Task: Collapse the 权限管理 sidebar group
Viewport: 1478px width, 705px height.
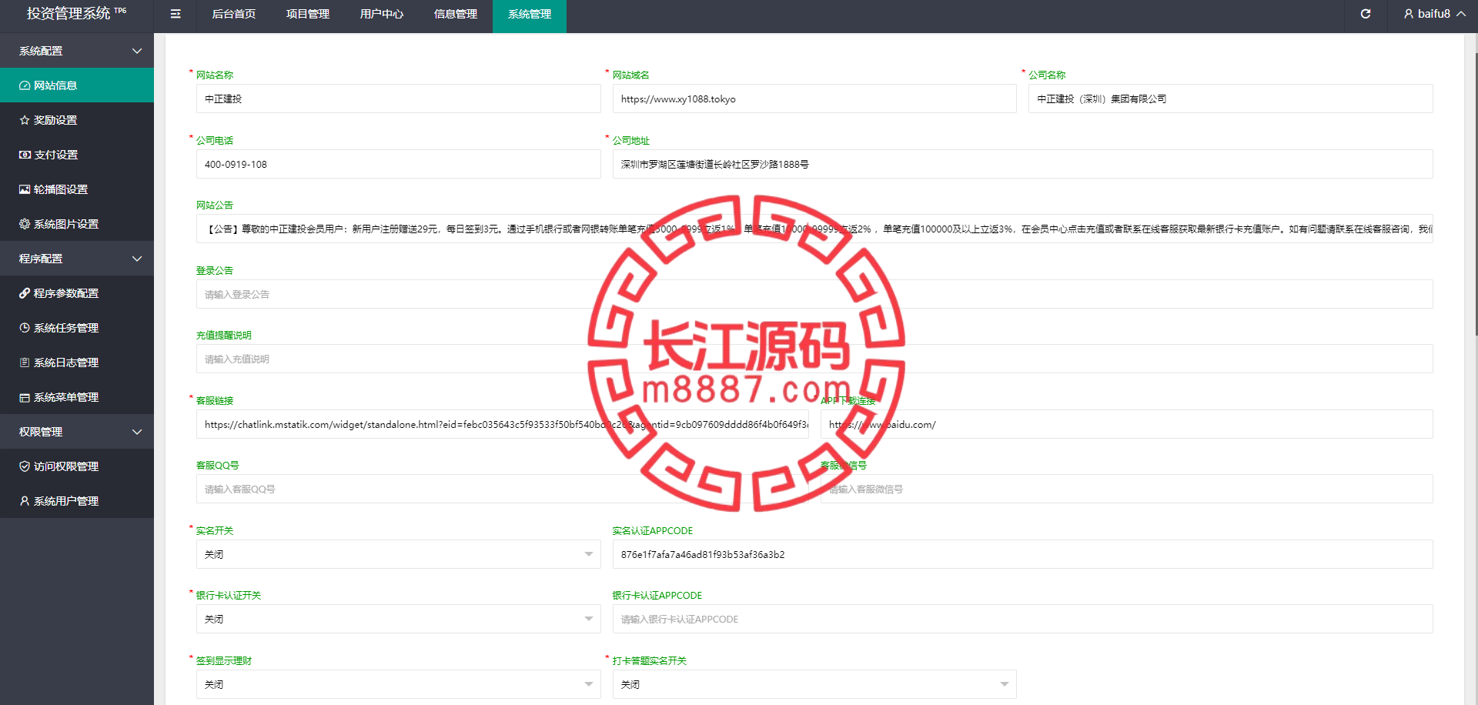Action: [77, 432]
